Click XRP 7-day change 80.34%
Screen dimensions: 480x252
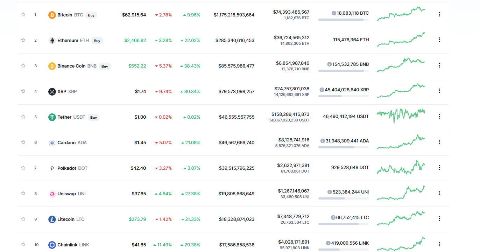[x=190, y=92]
